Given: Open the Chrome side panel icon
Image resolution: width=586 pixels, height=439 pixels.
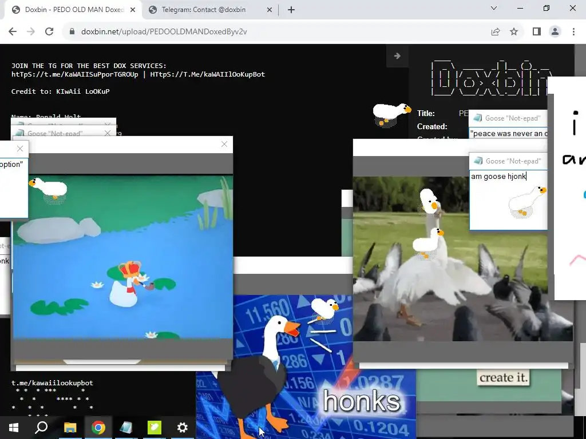Looking at the screenshot, I should click(x=537, y=32).
